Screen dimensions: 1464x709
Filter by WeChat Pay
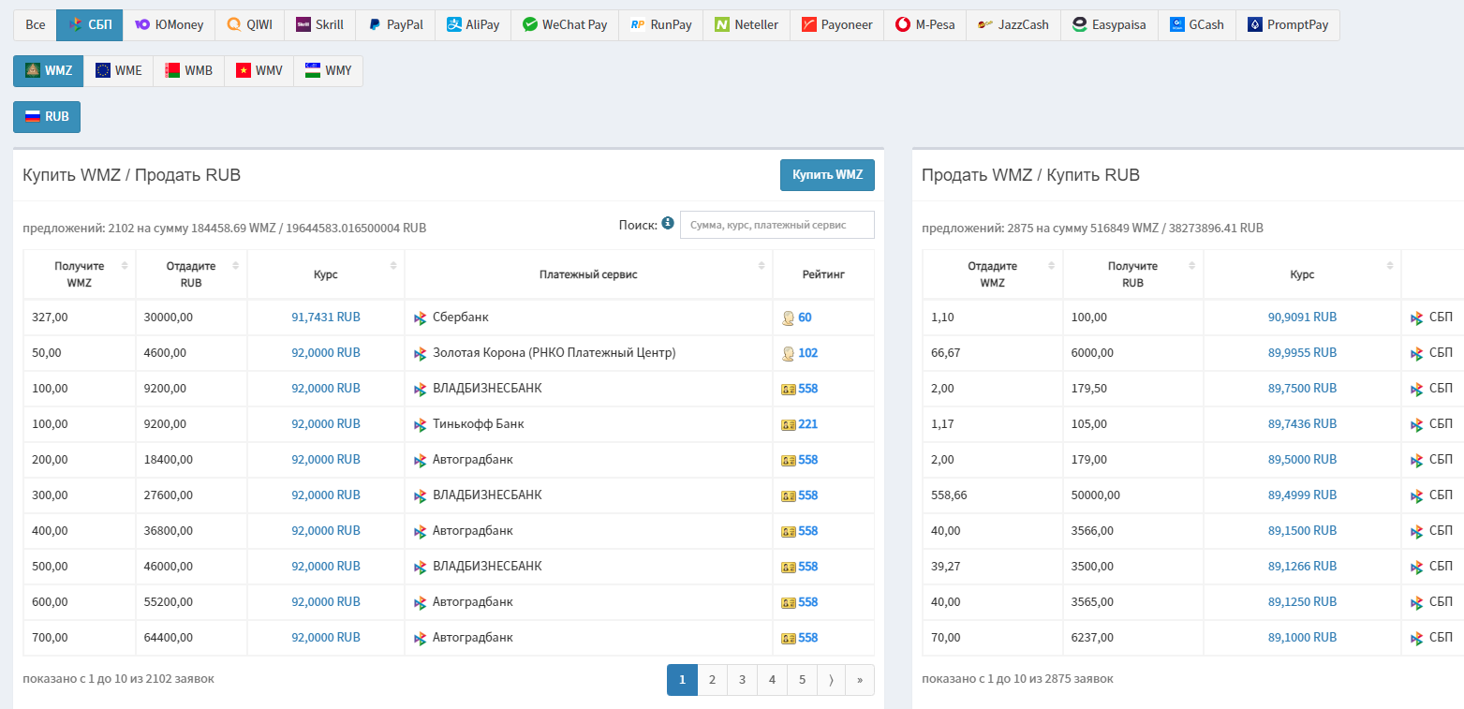point(565,25)
